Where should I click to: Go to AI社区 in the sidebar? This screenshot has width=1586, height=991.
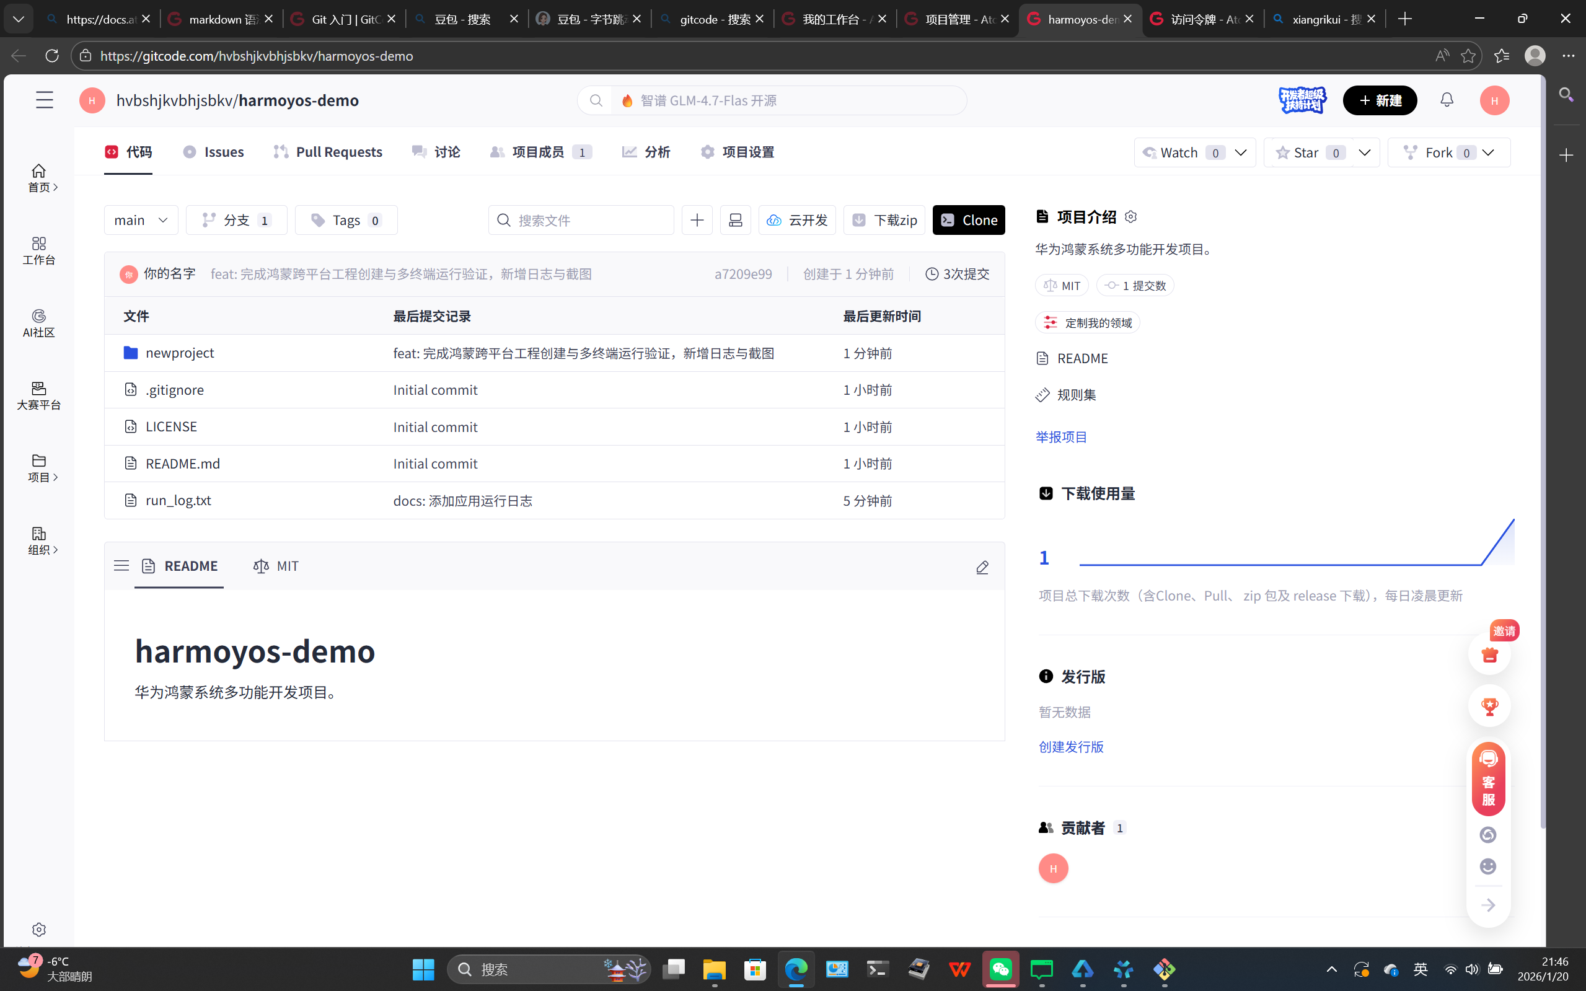[x=38, y=324]
